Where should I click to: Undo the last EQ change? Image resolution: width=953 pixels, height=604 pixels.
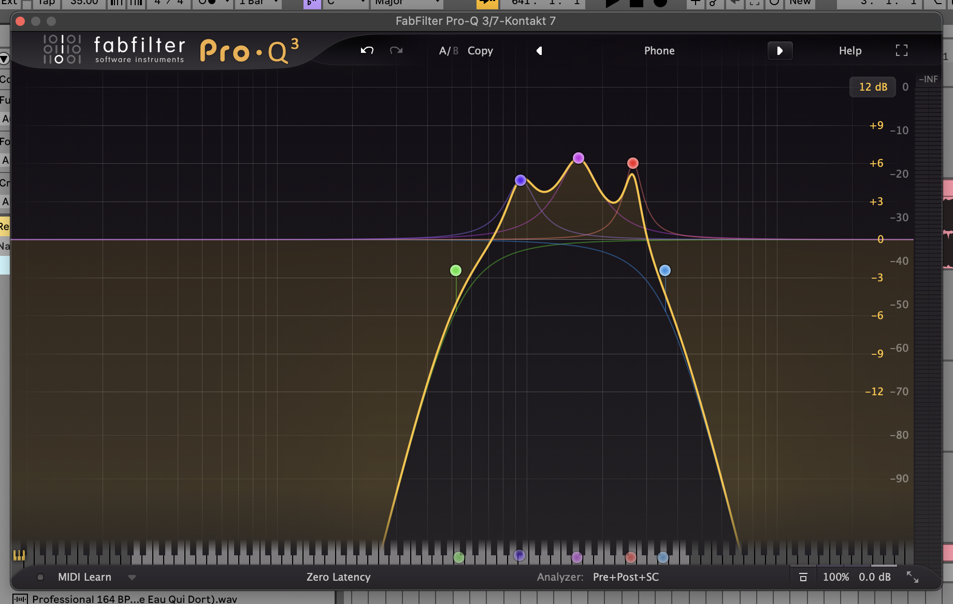pyautogui.click(x=367, y=50)
